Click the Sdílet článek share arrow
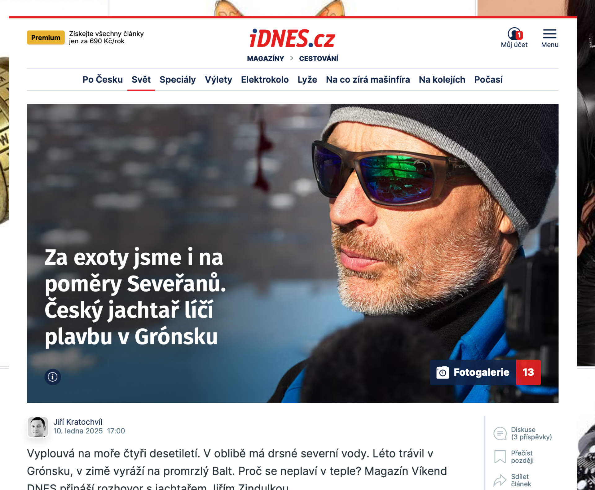 (x=500, y=480)
